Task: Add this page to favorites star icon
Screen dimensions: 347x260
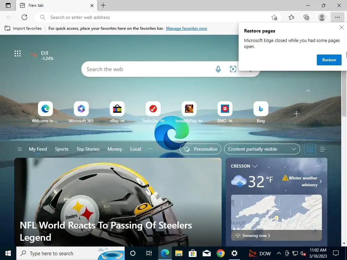Action: tap(274, 18)
